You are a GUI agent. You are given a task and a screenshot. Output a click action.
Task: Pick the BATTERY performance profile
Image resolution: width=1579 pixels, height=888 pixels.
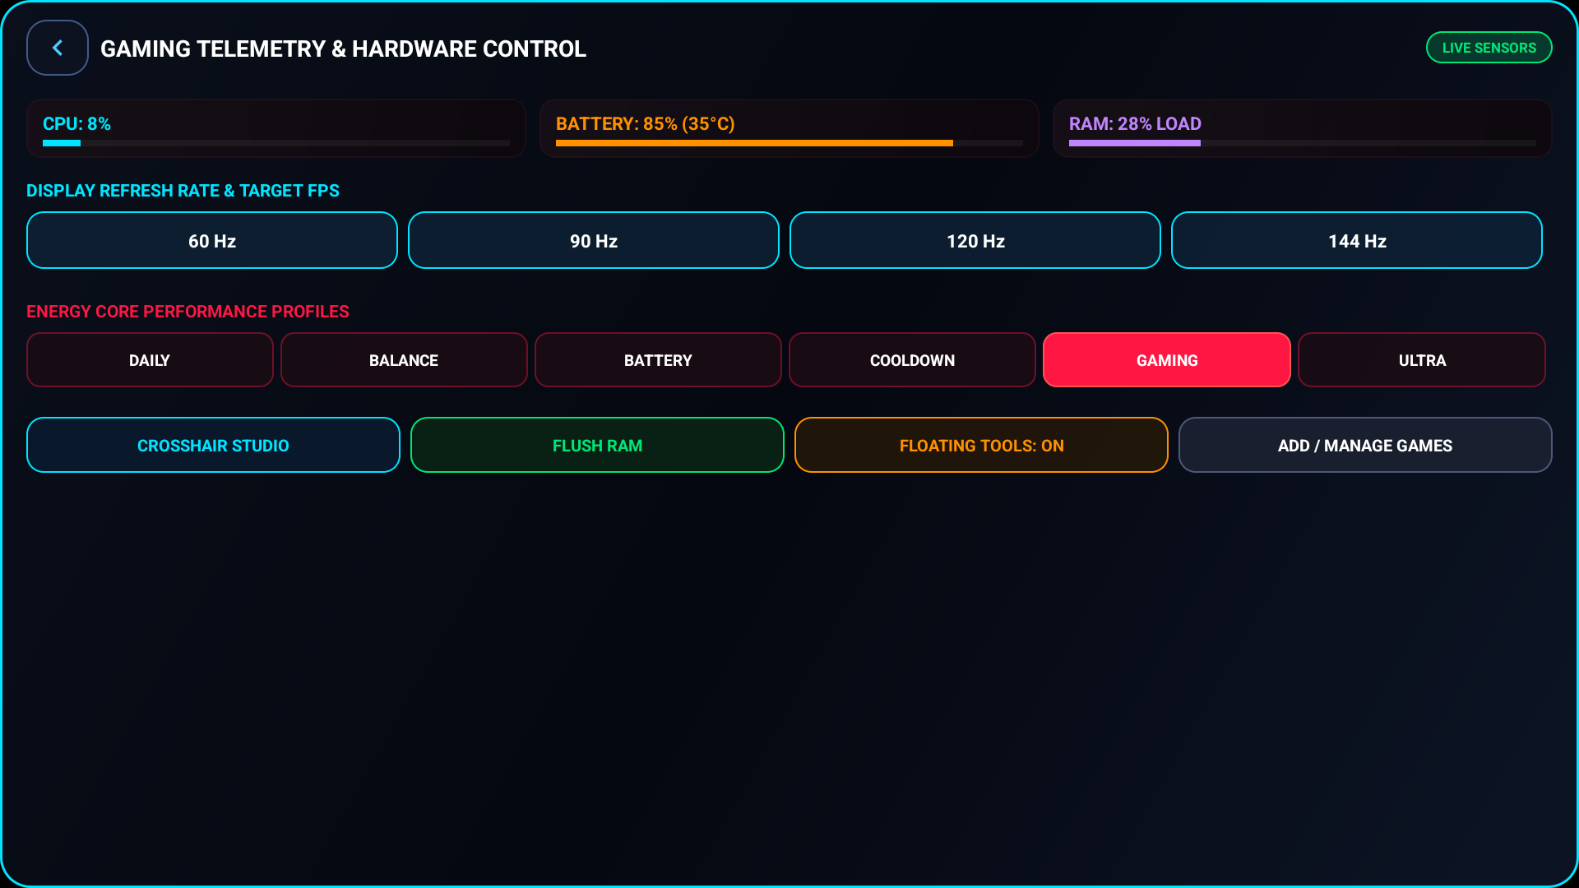pyautogui.click(x=658, y=359)
